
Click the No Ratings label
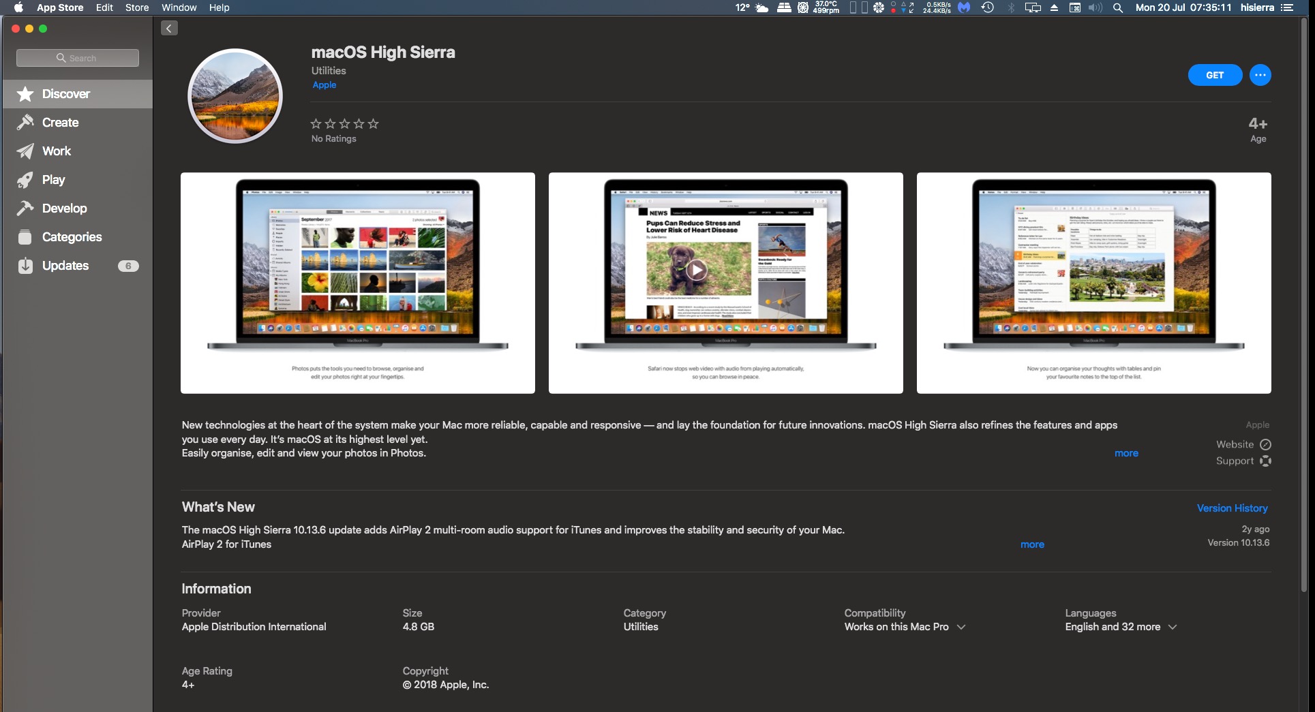pyautogui.click(x=334, y=139)
